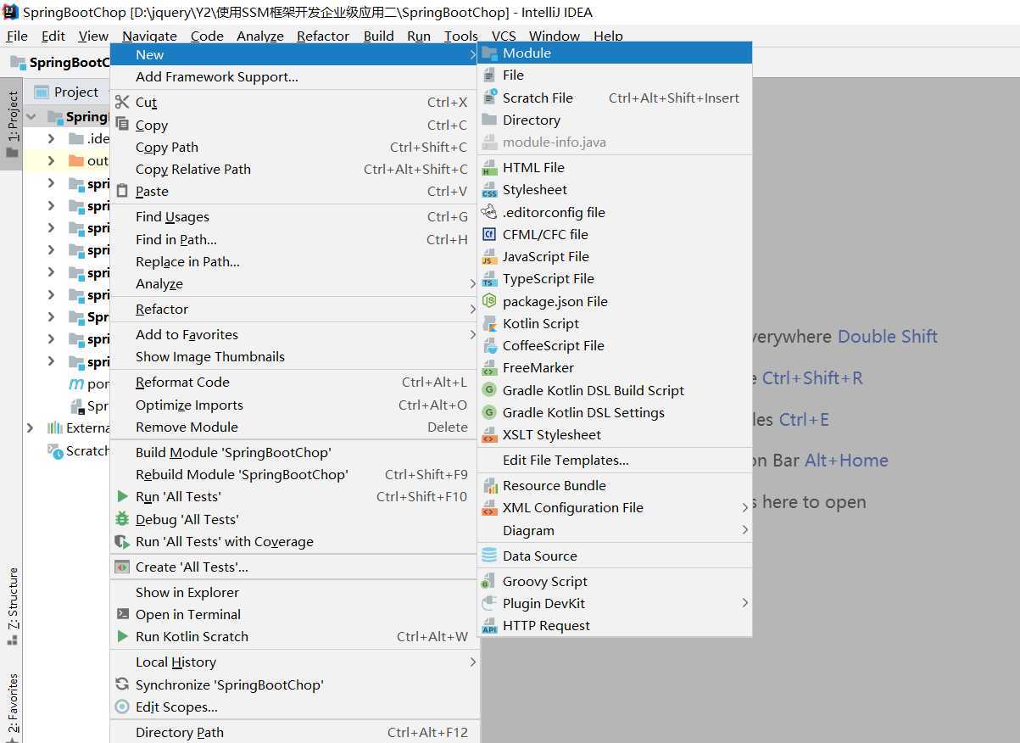Click the package.json File icon

[x=489, y=301]
